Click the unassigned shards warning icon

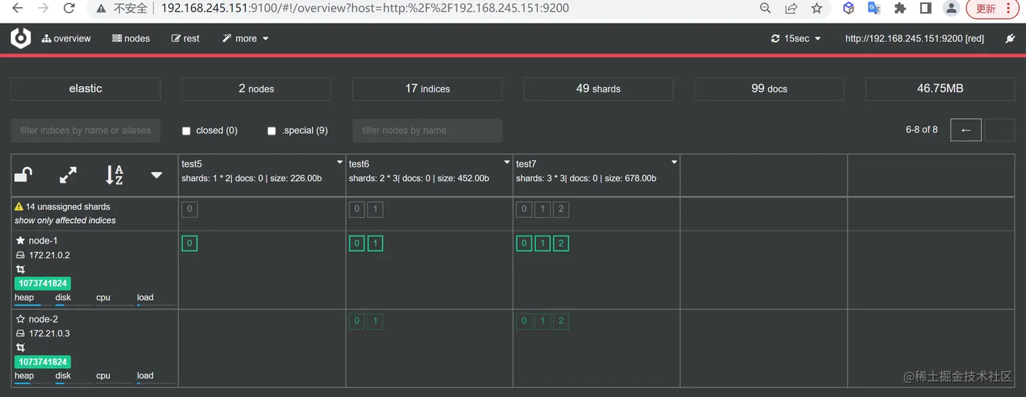point(19,206)
